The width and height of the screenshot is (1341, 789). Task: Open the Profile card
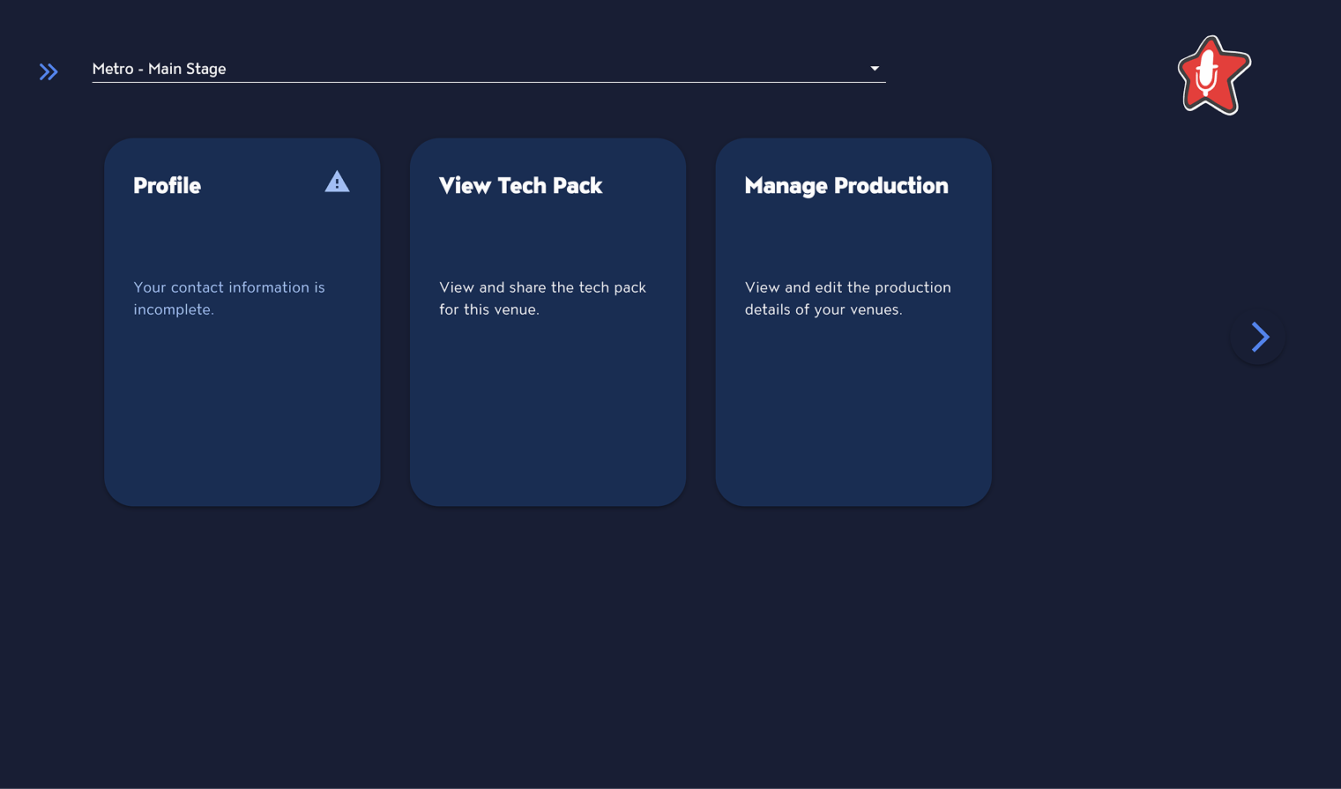coord(242,322)
